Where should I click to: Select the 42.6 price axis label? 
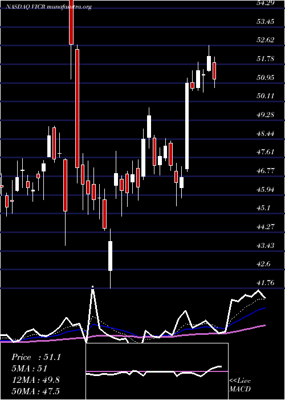[x=263, y=264]
